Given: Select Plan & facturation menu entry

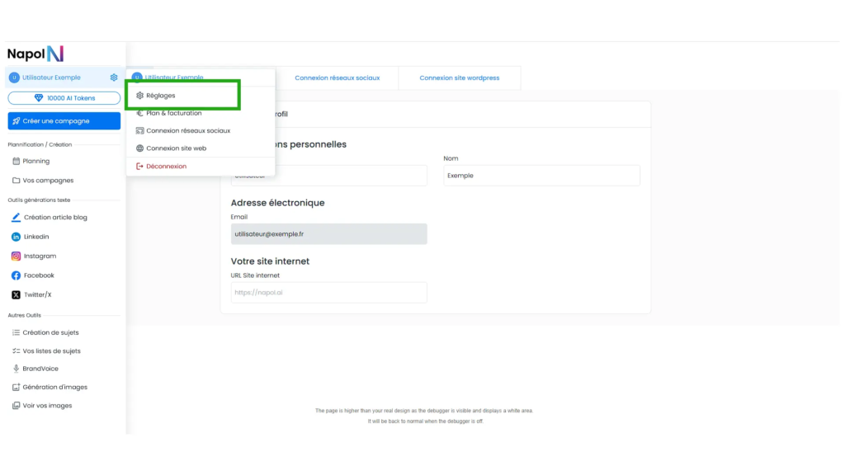Looking at the screenshot, I should pos(173,113).
